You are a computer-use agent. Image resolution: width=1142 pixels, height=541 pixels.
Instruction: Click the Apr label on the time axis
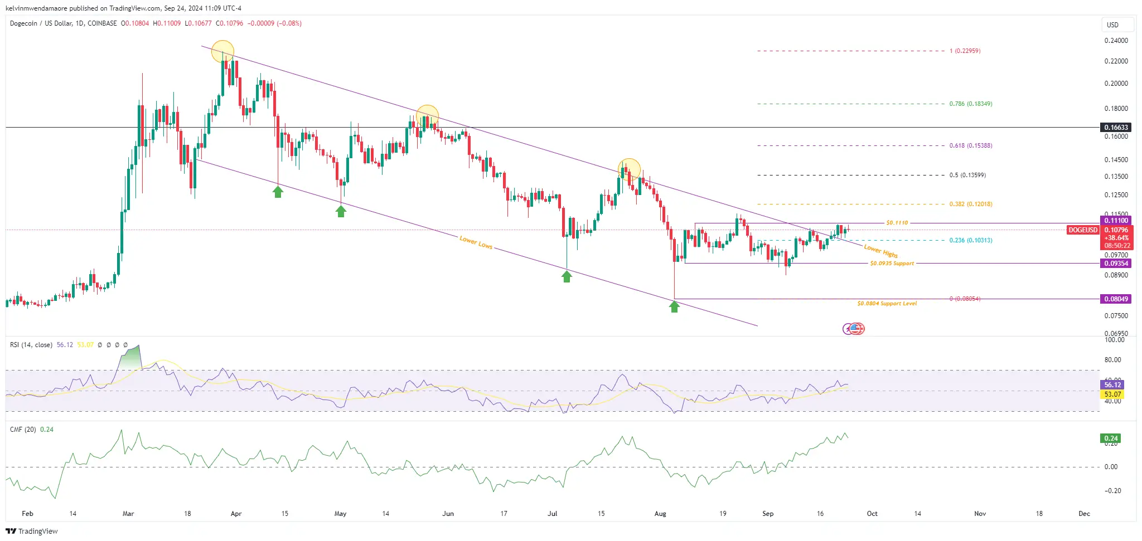click(x=236, y=514)
